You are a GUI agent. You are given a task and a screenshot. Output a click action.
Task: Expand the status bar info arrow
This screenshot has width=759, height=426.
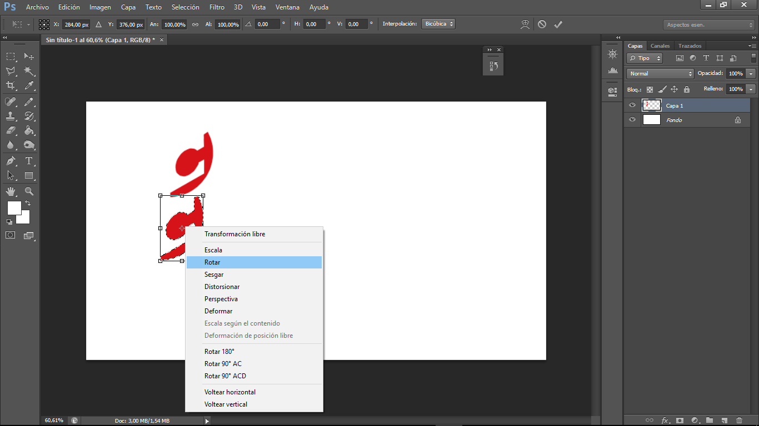tap(207, 421)
